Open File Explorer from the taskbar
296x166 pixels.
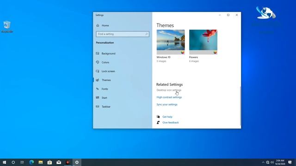41,162
